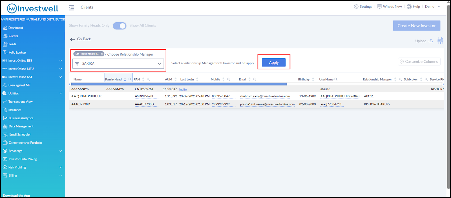The width and height of the screenshot is (451, 198).
Task: Sort by Last Login column arrows
Action: coord(197,79)
